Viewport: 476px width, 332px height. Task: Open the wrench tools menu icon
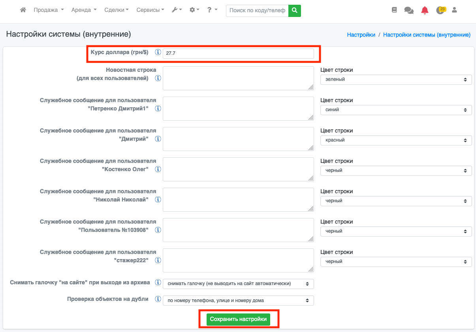tap(177, 10)
